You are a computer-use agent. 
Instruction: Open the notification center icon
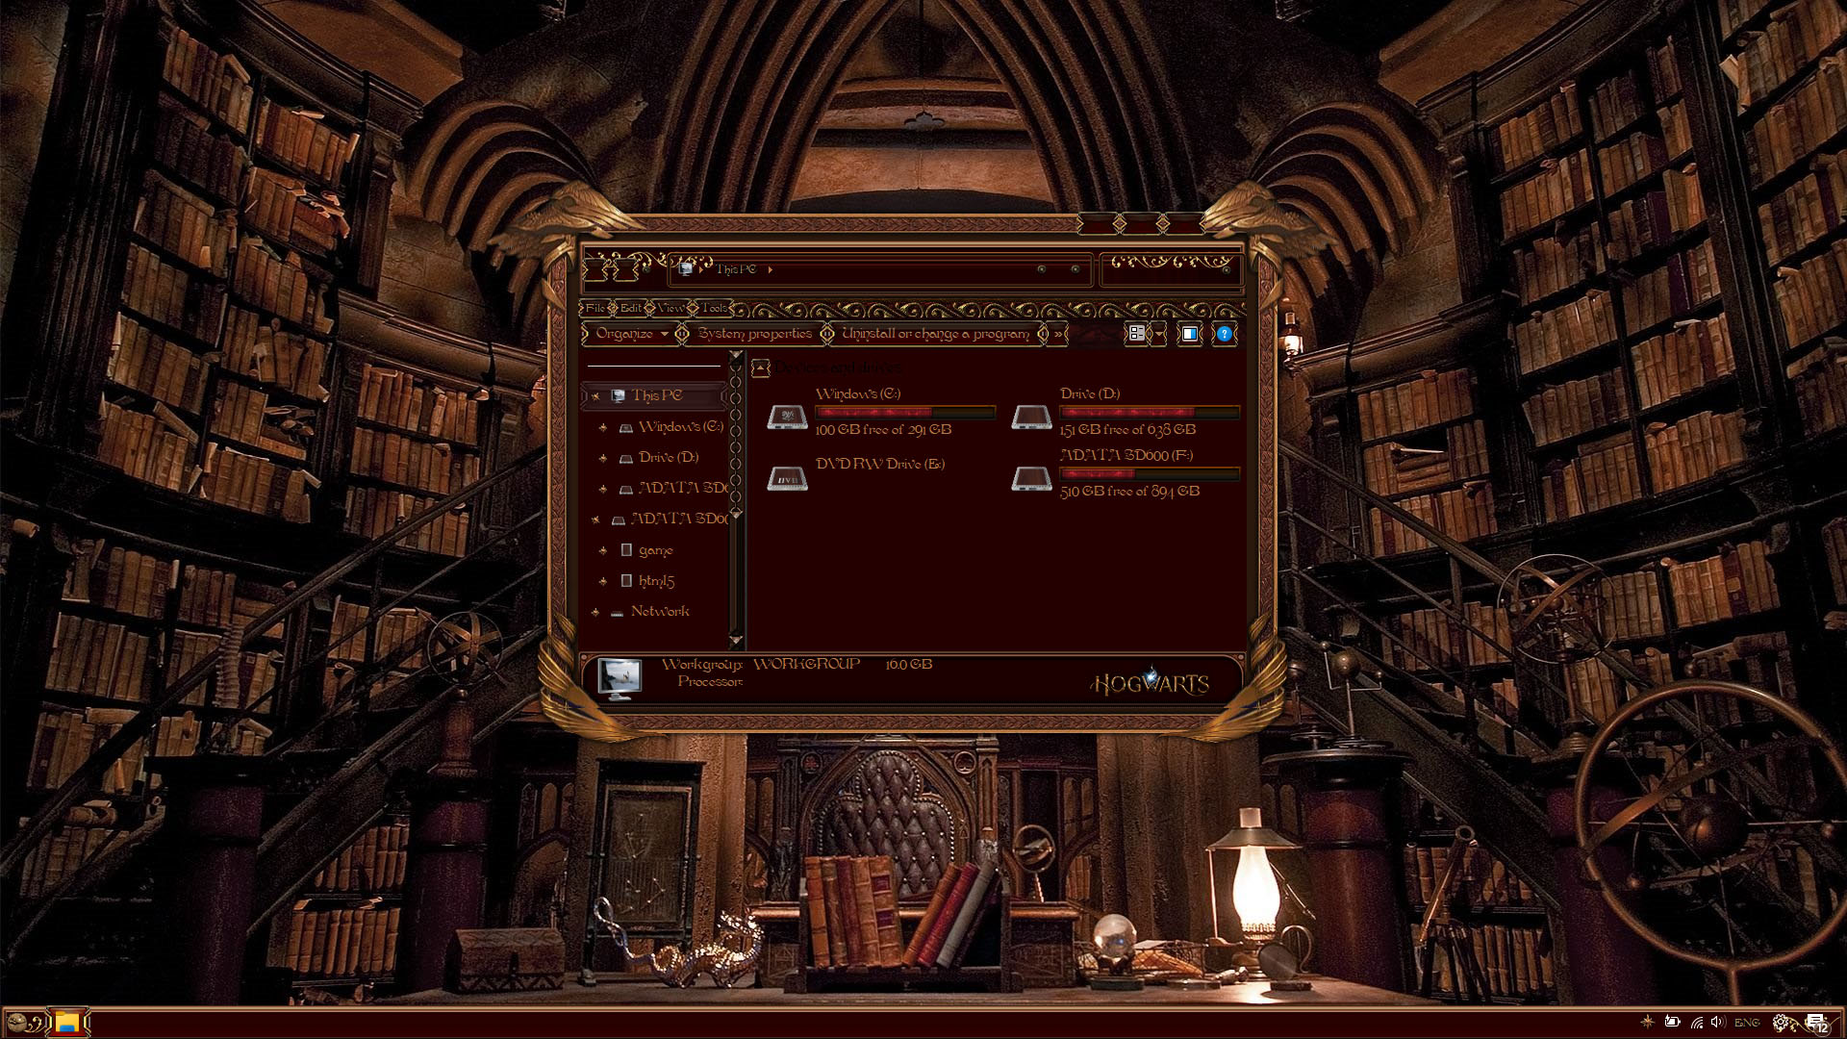[1816, 1023]
